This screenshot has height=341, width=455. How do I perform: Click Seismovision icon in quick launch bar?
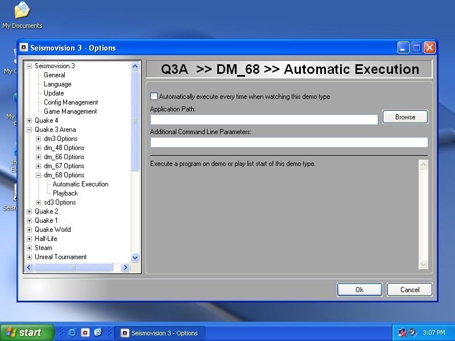tap(85, 332)
